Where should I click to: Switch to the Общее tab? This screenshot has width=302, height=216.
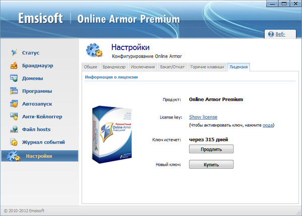pos(91,67)
